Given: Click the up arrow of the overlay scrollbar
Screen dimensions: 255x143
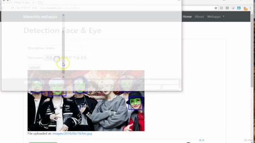Looking at the screenshot, I should pos(63,15).
